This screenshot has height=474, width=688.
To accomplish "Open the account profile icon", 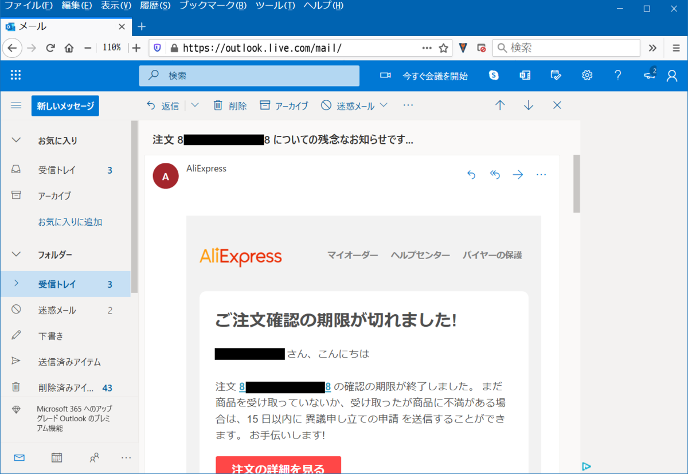I will (672, 76).
